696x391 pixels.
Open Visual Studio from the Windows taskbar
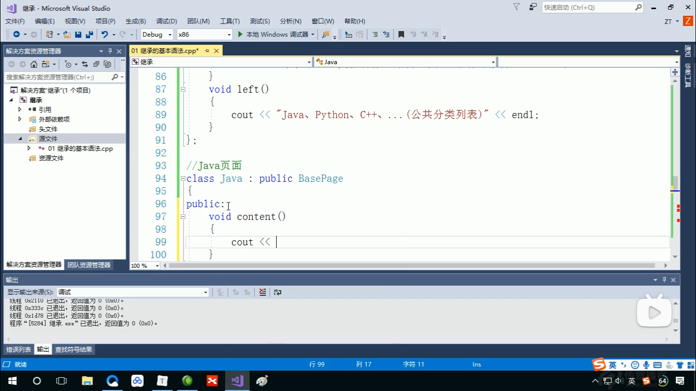[237, 381]
